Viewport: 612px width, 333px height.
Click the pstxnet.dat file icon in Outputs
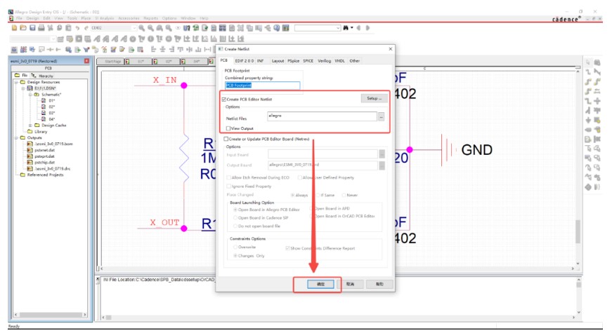tap(30, 150)
